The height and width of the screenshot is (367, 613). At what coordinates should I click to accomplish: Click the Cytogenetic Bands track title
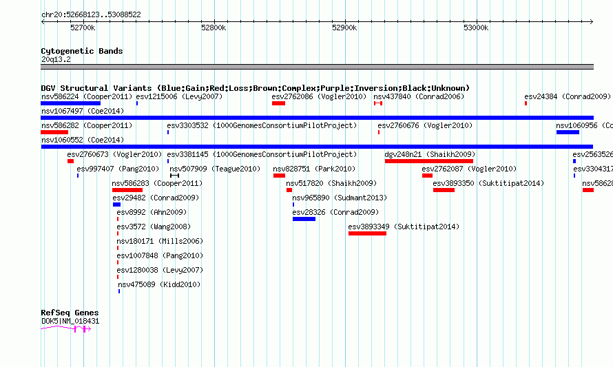(x=82, y=51)
